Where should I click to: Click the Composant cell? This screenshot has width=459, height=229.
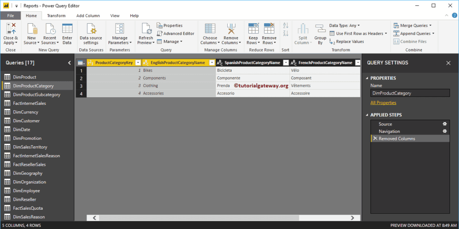[x=325, y=78]
